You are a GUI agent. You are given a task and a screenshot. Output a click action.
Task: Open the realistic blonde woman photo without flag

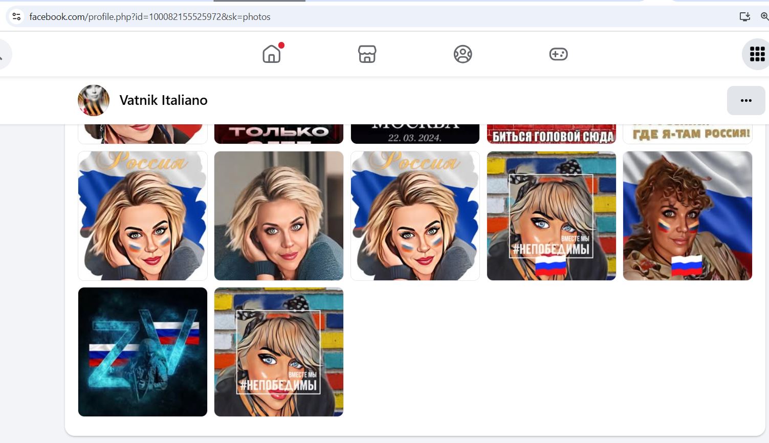tap(279, 216)
